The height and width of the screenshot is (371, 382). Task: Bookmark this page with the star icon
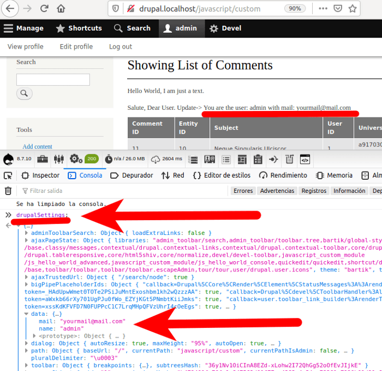[353, 9]
